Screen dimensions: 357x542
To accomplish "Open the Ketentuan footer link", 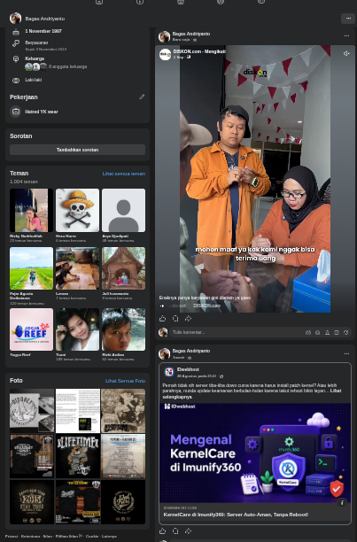I will click(30, 536).
